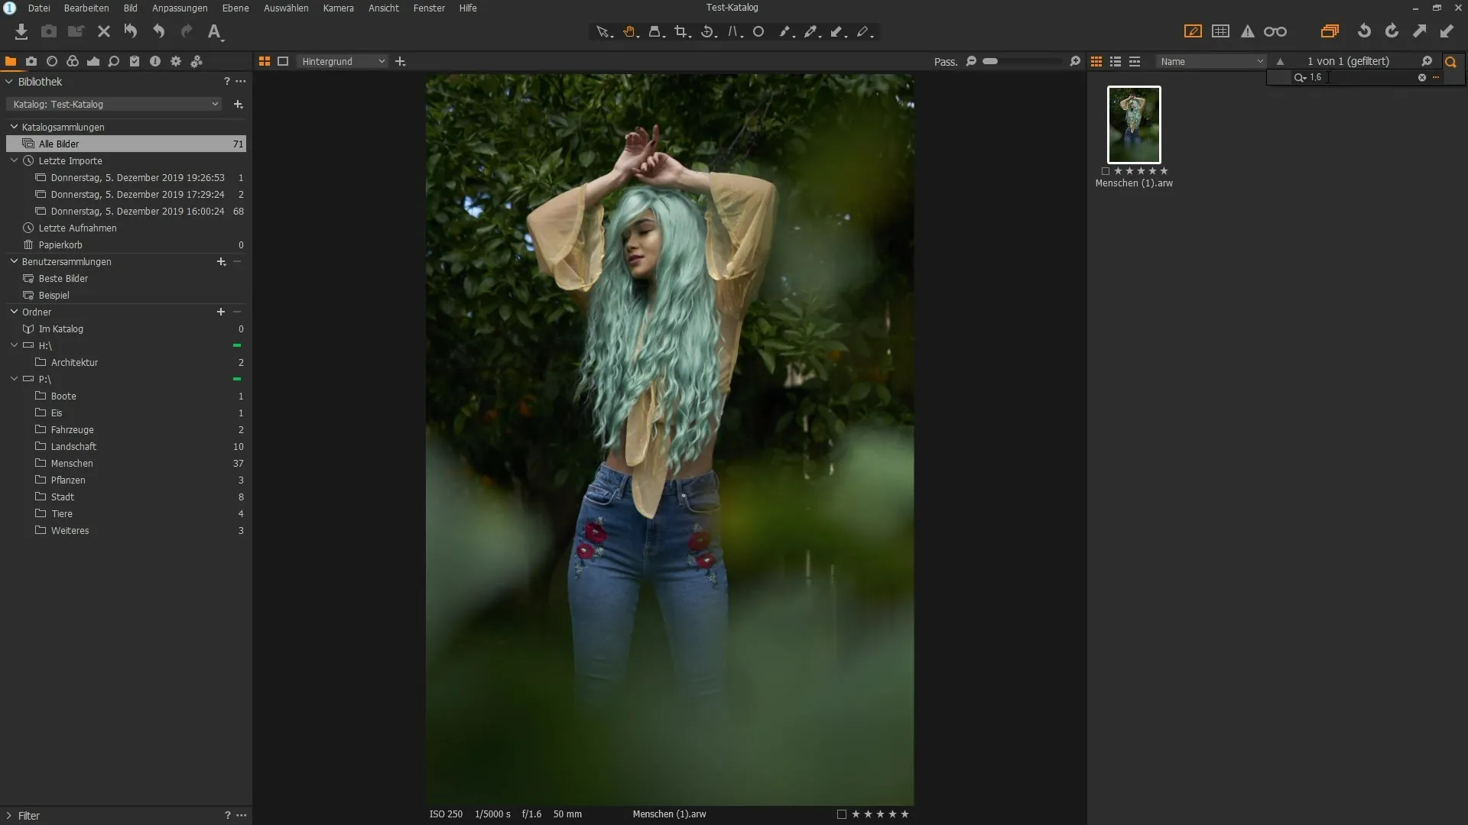Viewport: 1468px width, 825px height.
Task: Select the Menschen (1).arw thumbnail
Action: (1134, 125)
